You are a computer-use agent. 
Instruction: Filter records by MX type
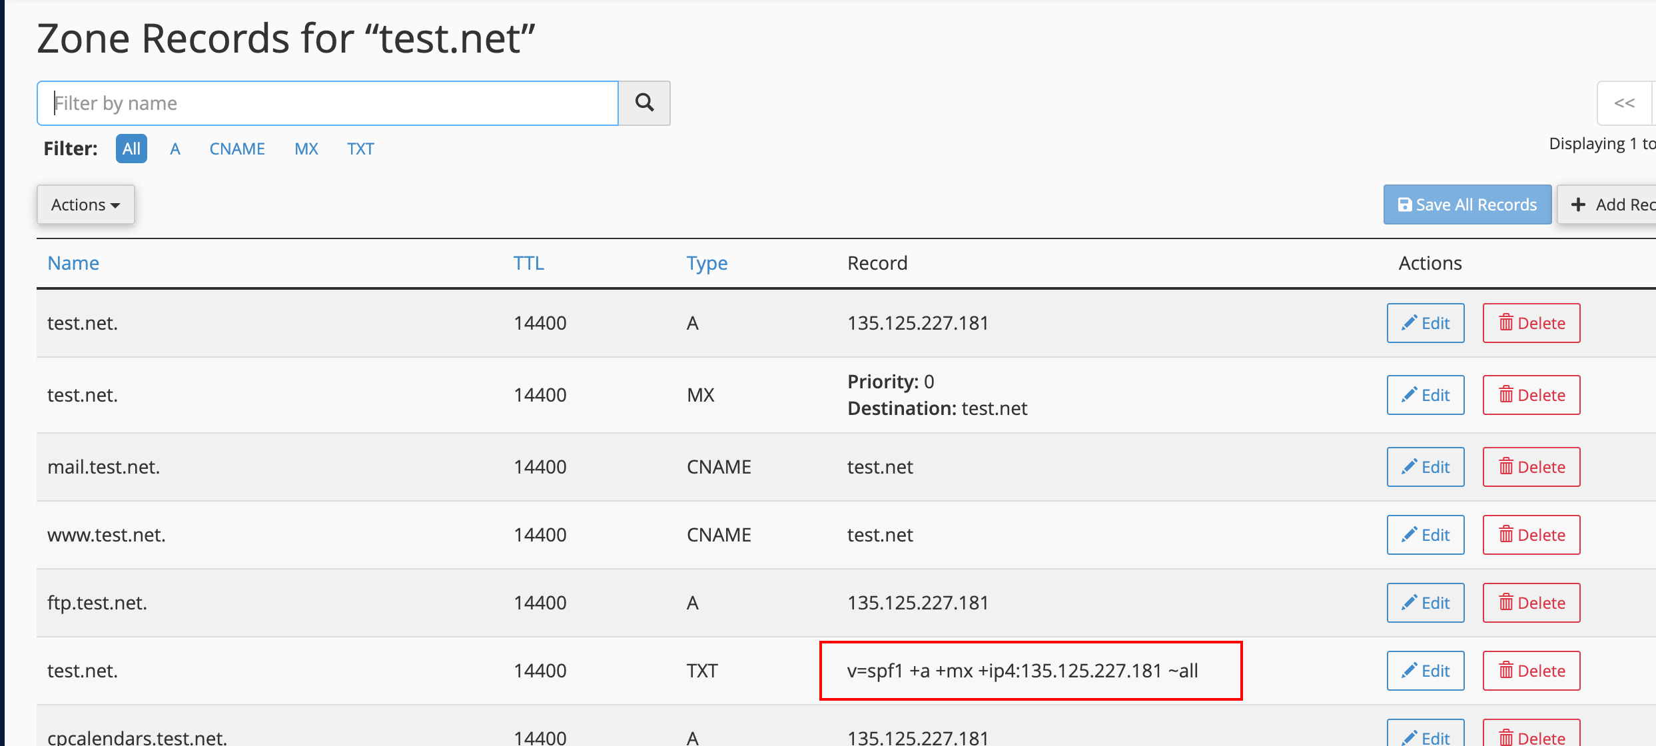tap(306, 149)
